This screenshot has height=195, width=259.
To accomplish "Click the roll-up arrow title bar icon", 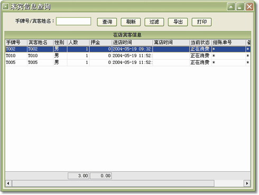I will pos(231,7).
